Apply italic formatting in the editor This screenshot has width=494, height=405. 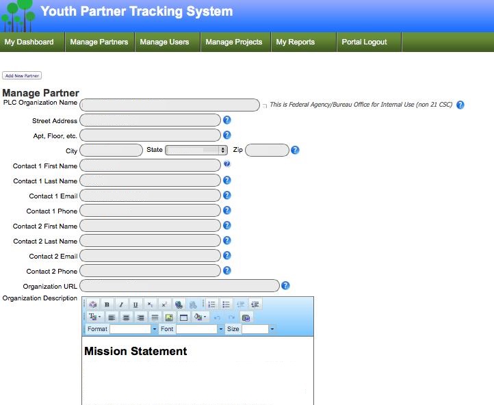(x=121, y=304)
